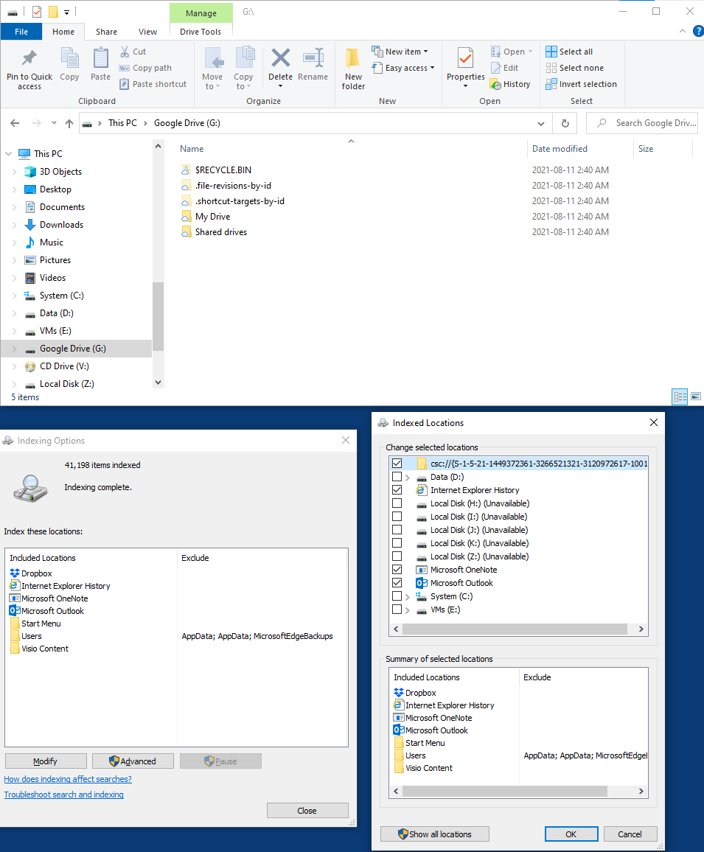Click Advanced in Indexing Options
This screenshot has height=852, width=704.
[x=133, y=761]
